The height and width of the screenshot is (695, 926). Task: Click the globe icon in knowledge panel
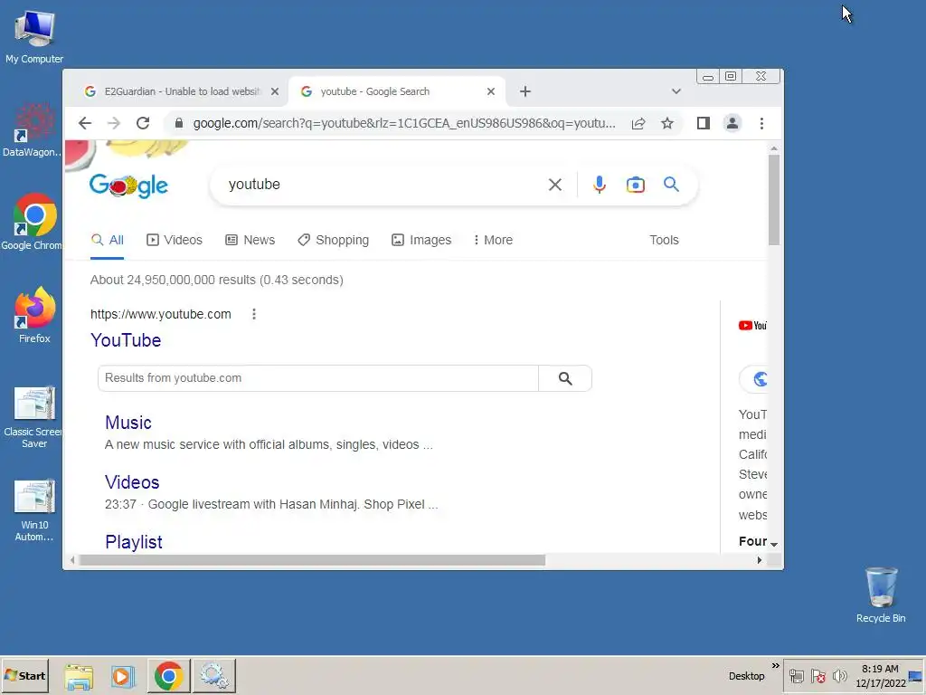tap(760, 379)
